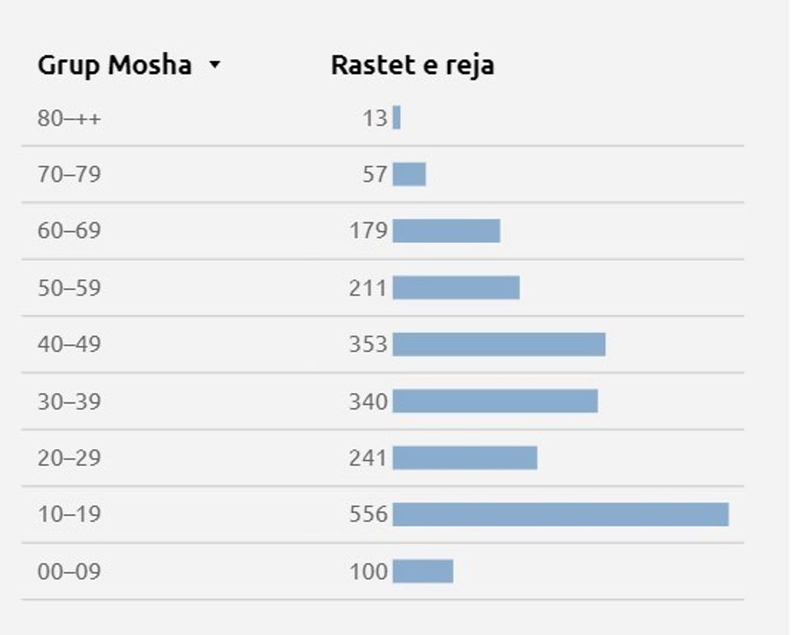Select the 00–09 age group label
The width and height of the screenshot is (791, 635).
[69, 572]
